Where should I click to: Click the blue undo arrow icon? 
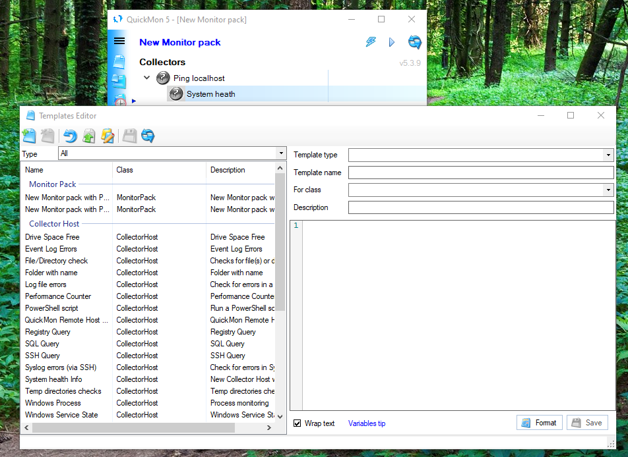point(70,136)
